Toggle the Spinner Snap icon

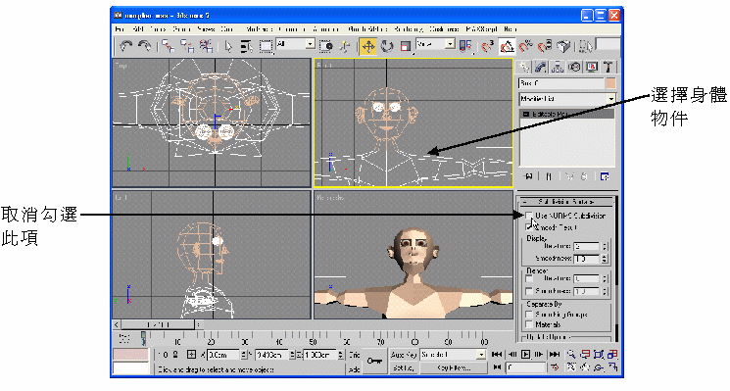[x=545, y=46]
